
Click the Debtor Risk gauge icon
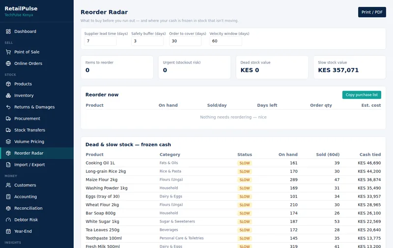point(8,219)
